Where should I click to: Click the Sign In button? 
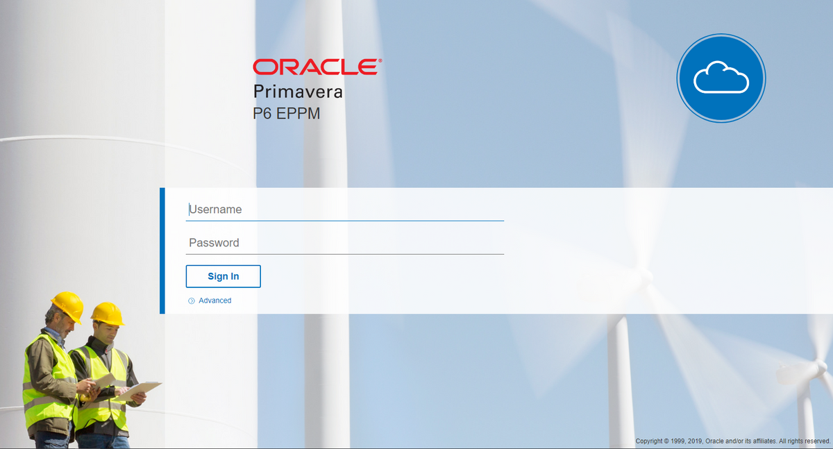pos(223,276)
